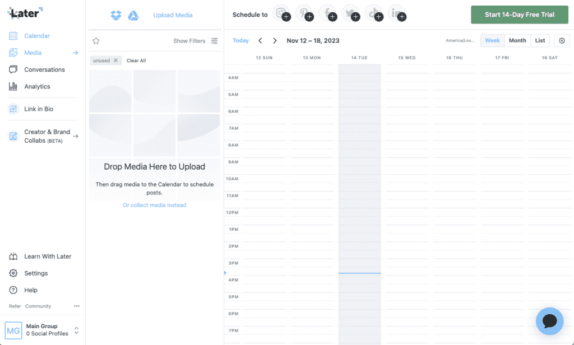
Task: Open the Community link
Action: (x=38, y=306)
